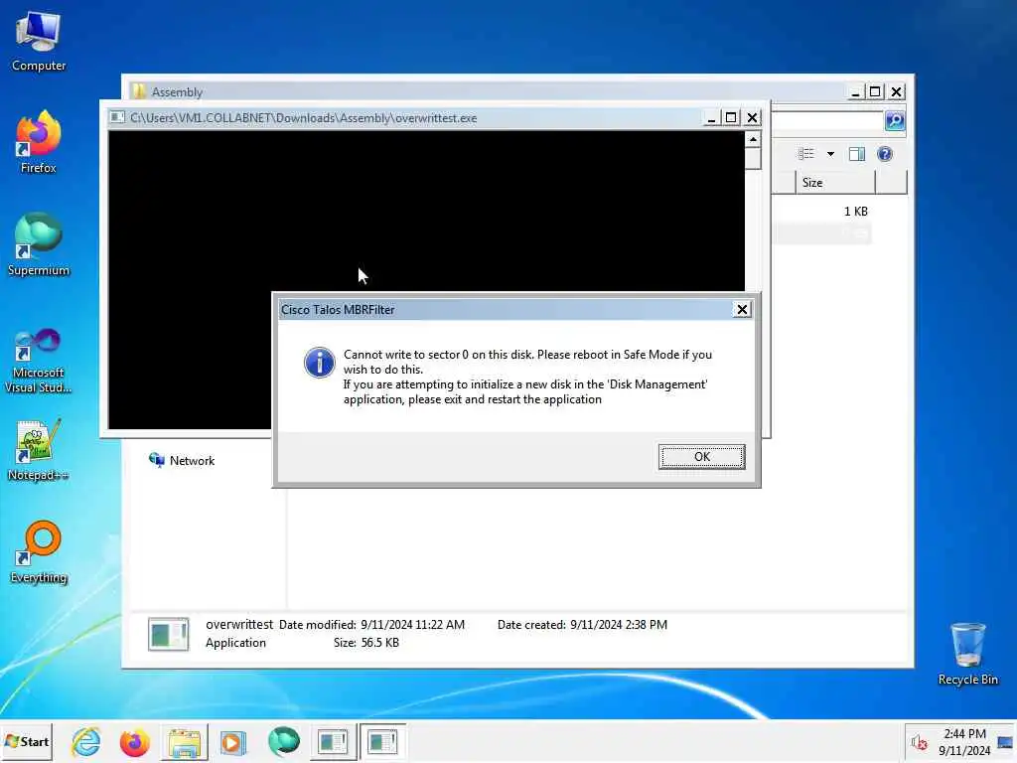Click the console window scroll up arrow
The image size is (1017, 763).
753,139
